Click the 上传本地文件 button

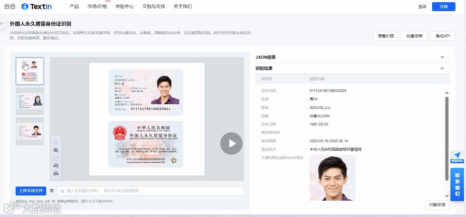pyautogui.click(x=31, y=191)
